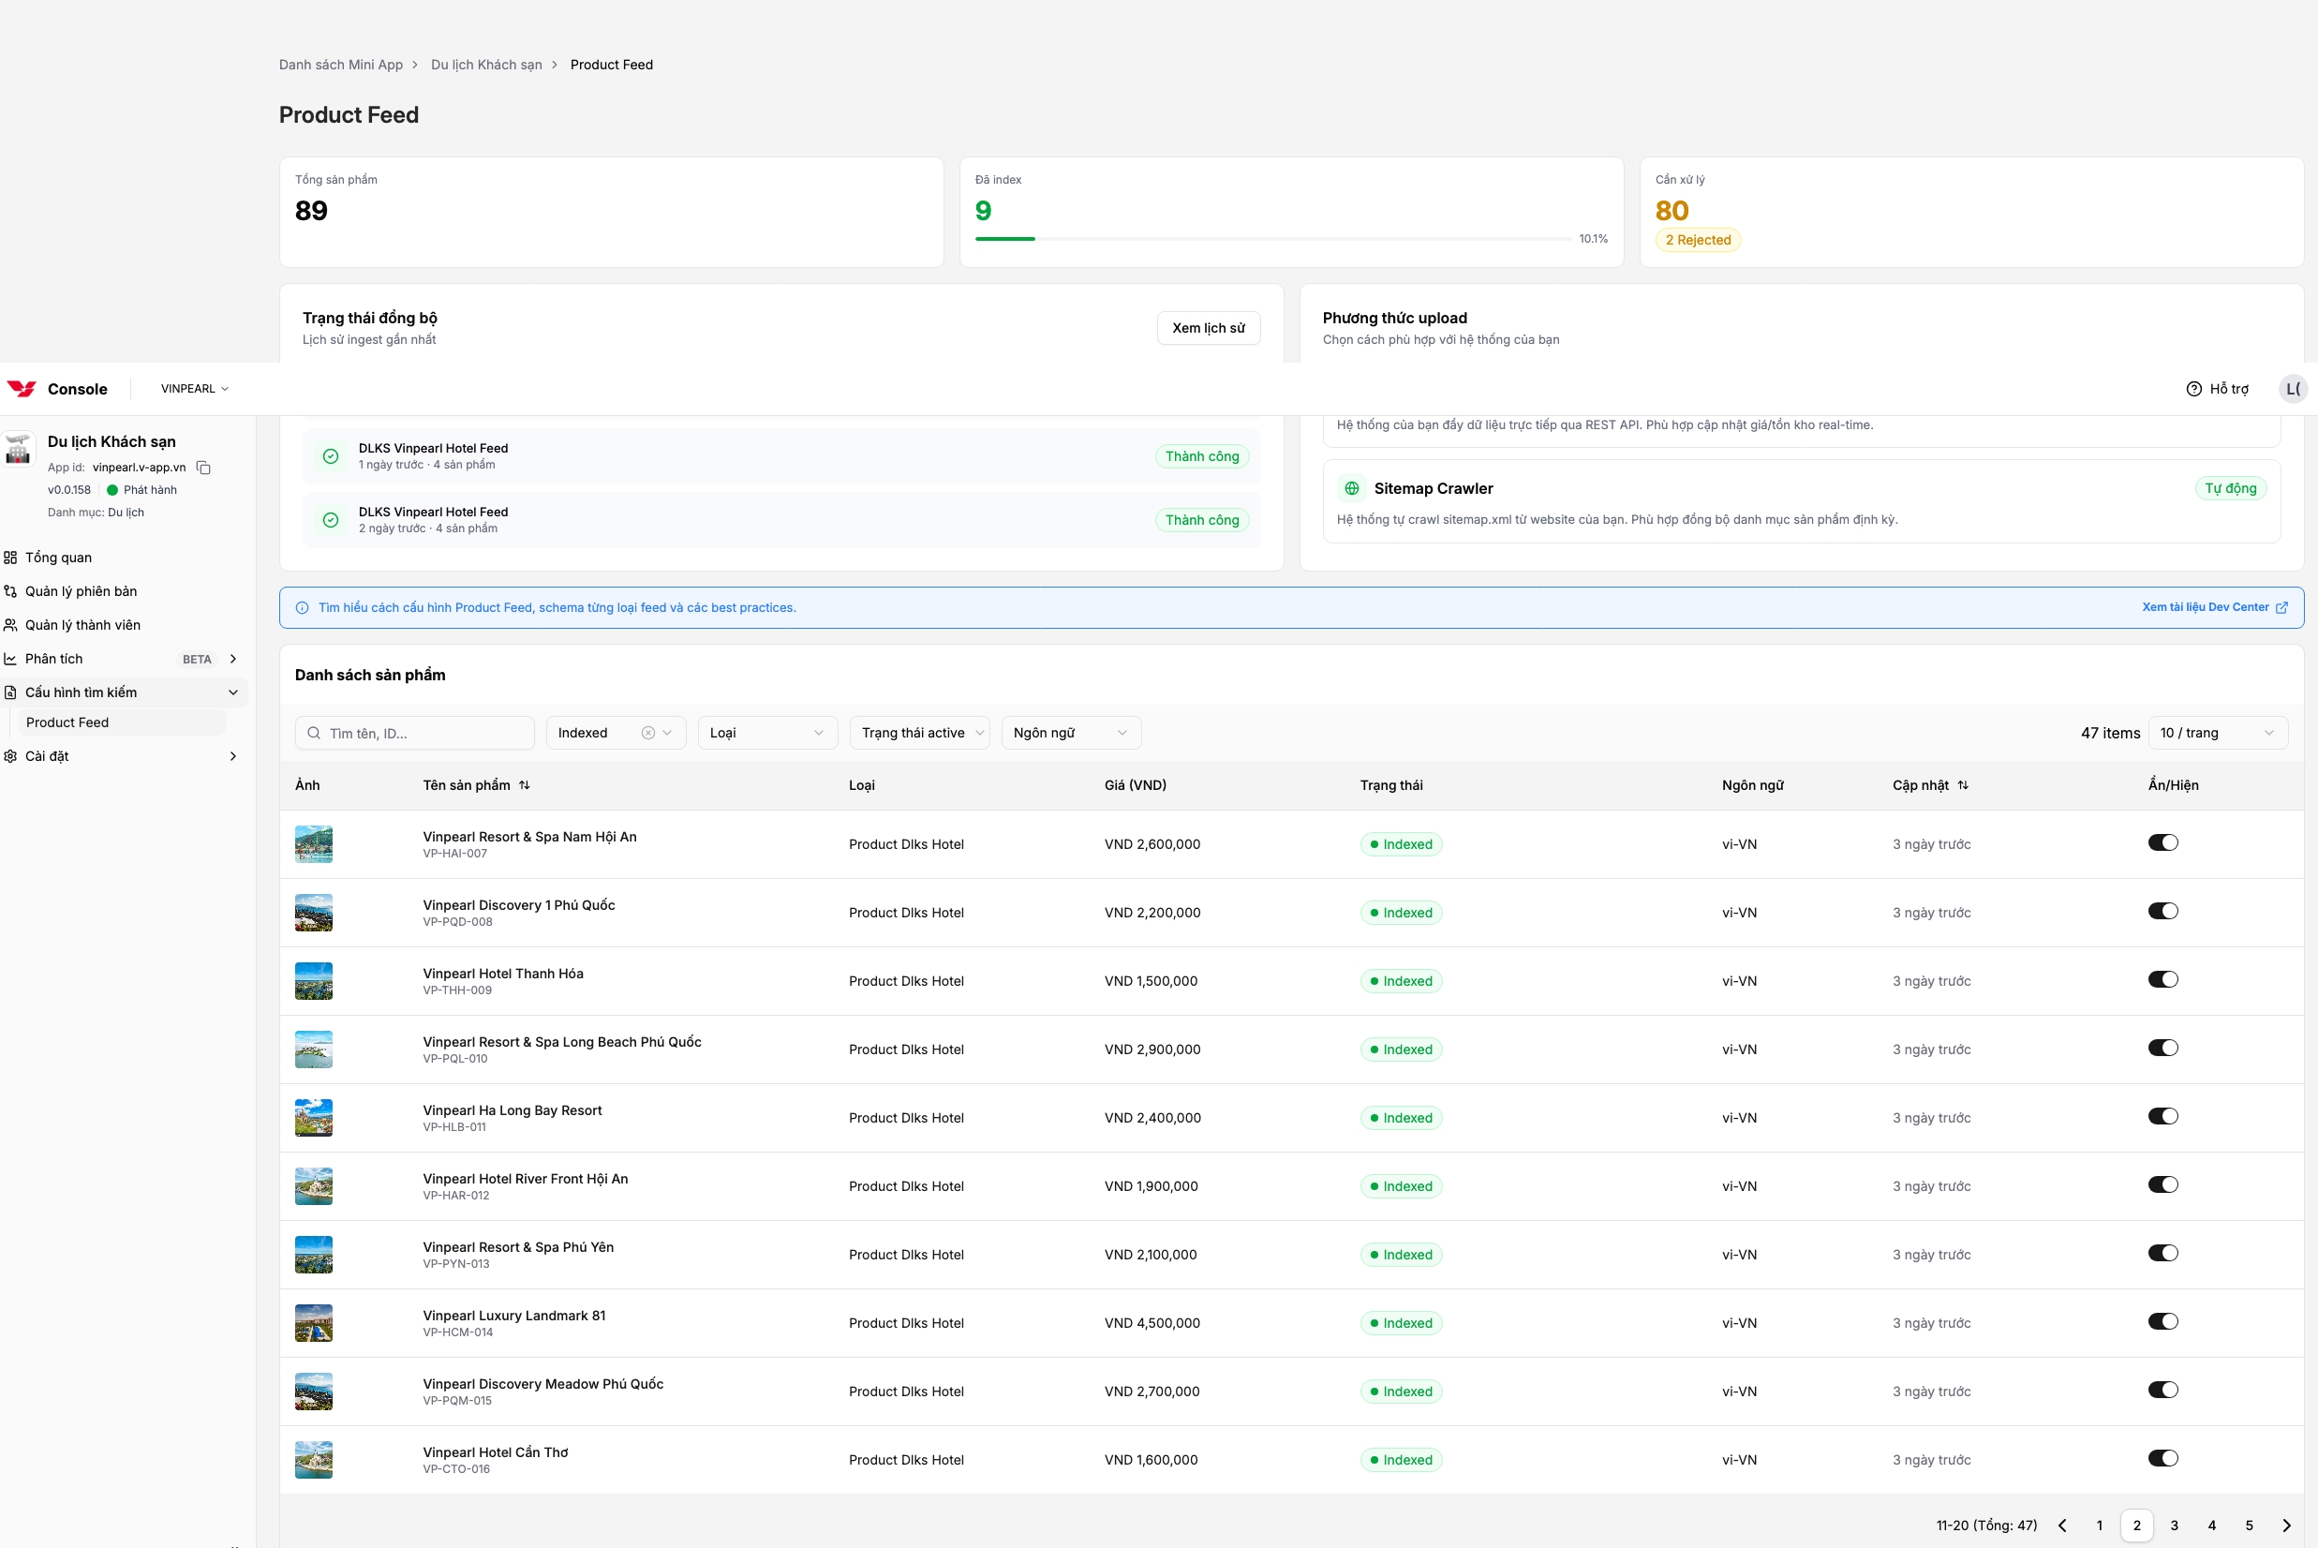Open the Loại filter dropdown
This screenshot has width=2318, height=1548.
point(767,733)
